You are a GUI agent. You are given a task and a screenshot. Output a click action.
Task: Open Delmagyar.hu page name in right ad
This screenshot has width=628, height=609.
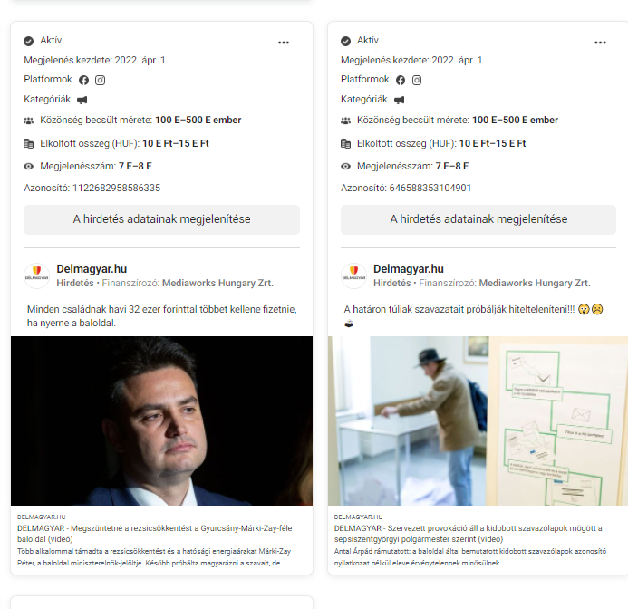(409, 269)
